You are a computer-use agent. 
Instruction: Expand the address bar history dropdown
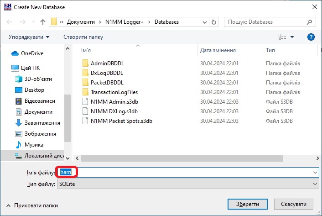point(204,22)
